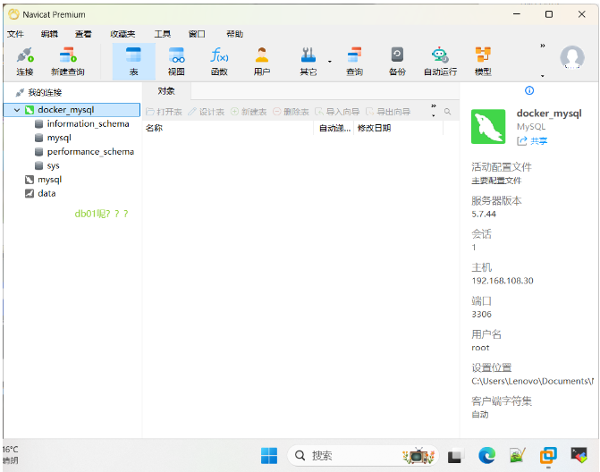Click the weather widget 16°C
Screen dimensions: 600x472
[x=11, y=455]
